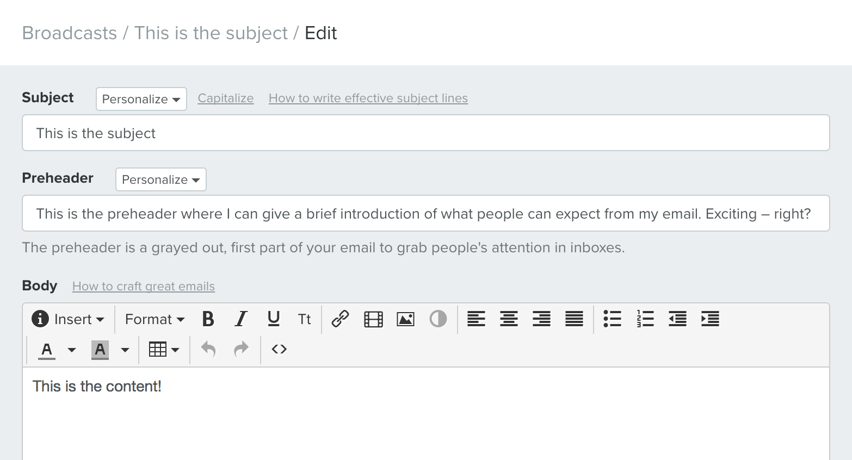Undo the last edit
Viewport: 852px width, 460px height.
click(208, 349)
